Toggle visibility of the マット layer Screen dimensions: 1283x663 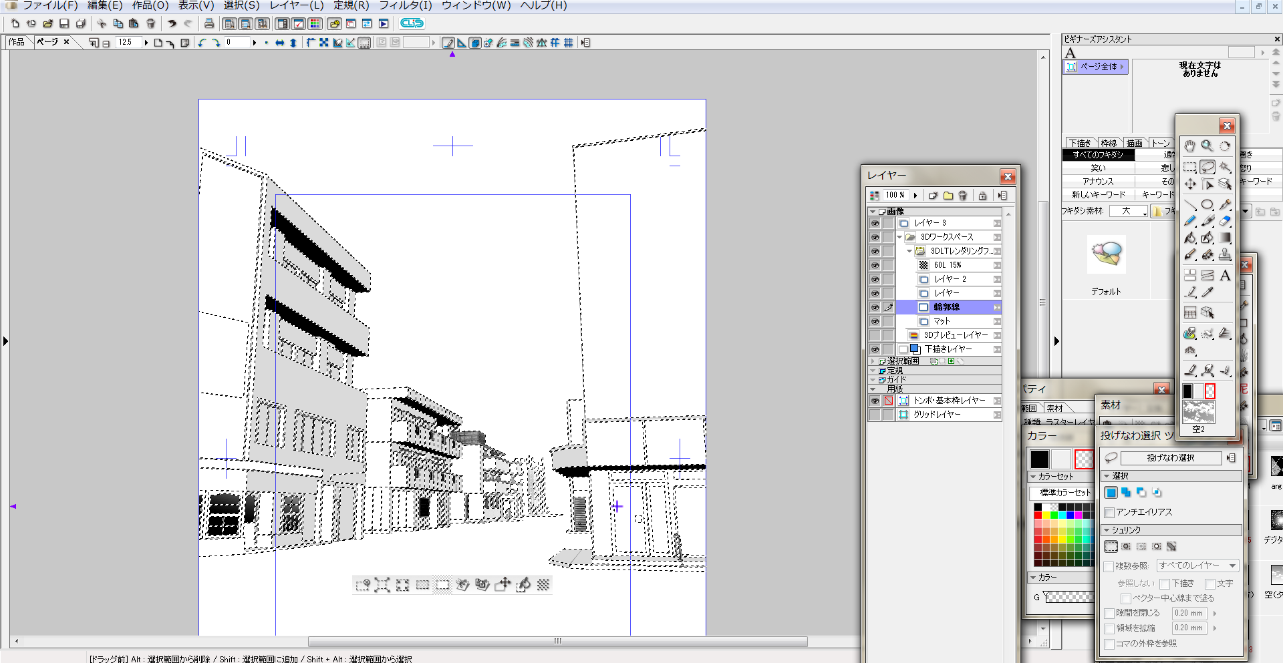click(874, 322)
